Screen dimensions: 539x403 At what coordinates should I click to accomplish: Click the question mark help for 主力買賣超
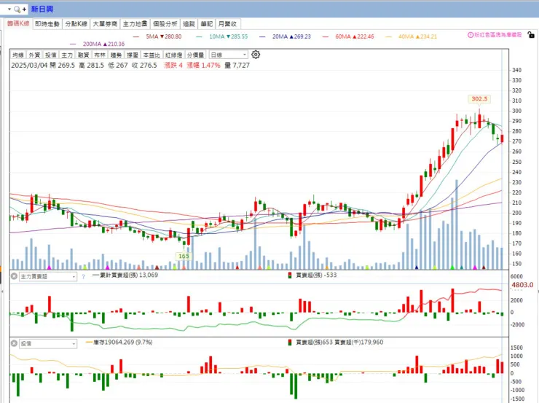point(83,276)
